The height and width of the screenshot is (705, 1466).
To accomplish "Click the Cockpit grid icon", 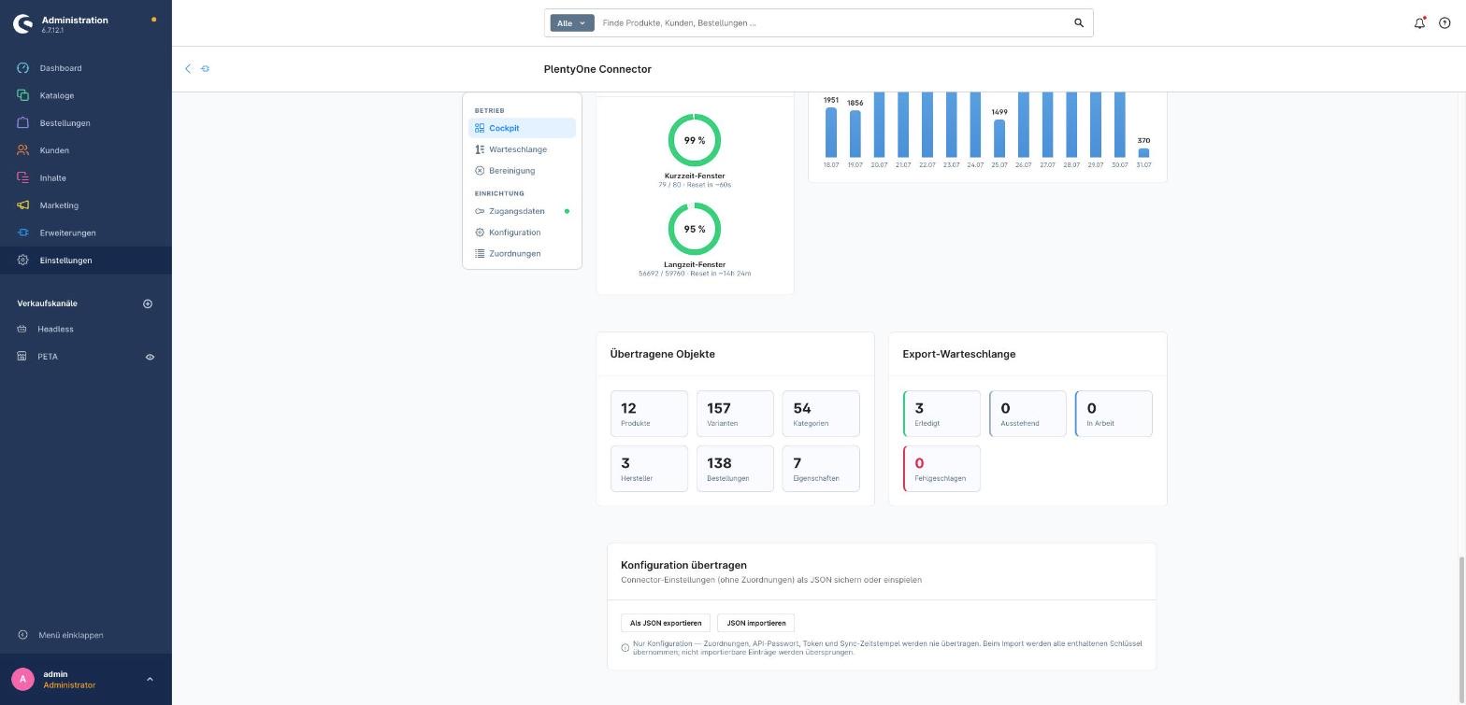I will pyautogui.click(x=480, y=128).
